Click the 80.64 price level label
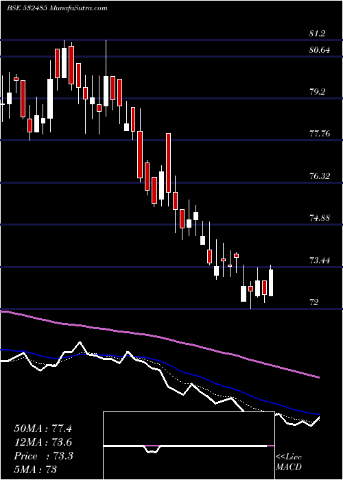343x480 pixels. [320, 49]
